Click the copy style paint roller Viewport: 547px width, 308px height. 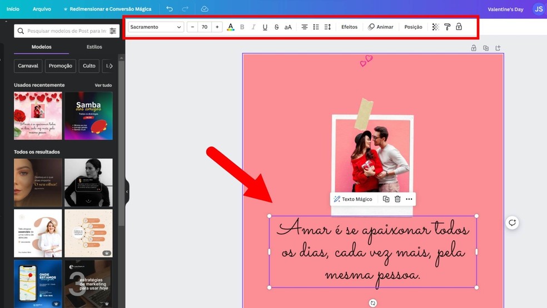coord(447,27)
